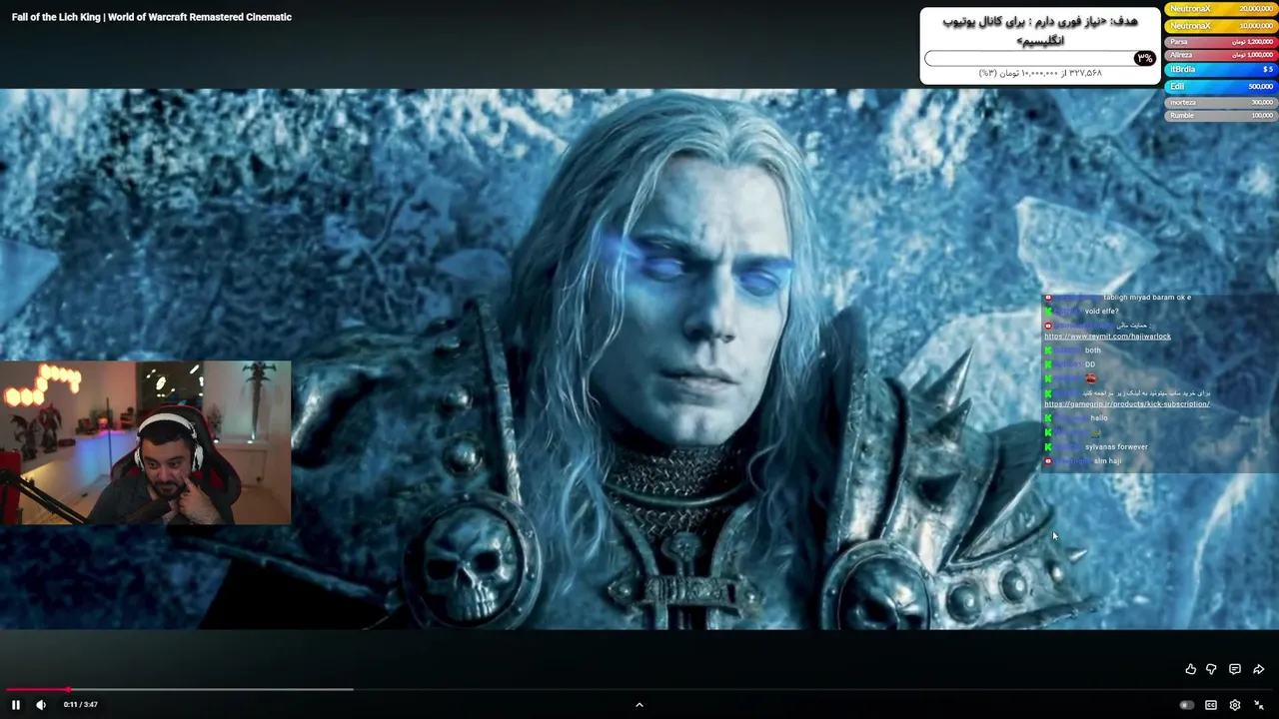
Task: Click the Persian donation goal headline
Action: (1039, 30)
